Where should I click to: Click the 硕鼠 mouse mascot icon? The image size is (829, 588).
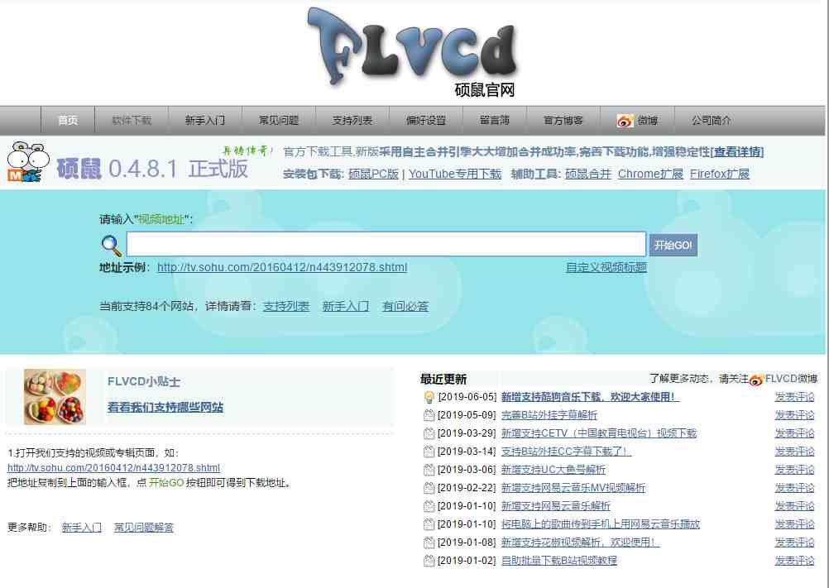[x=27, y=161]
